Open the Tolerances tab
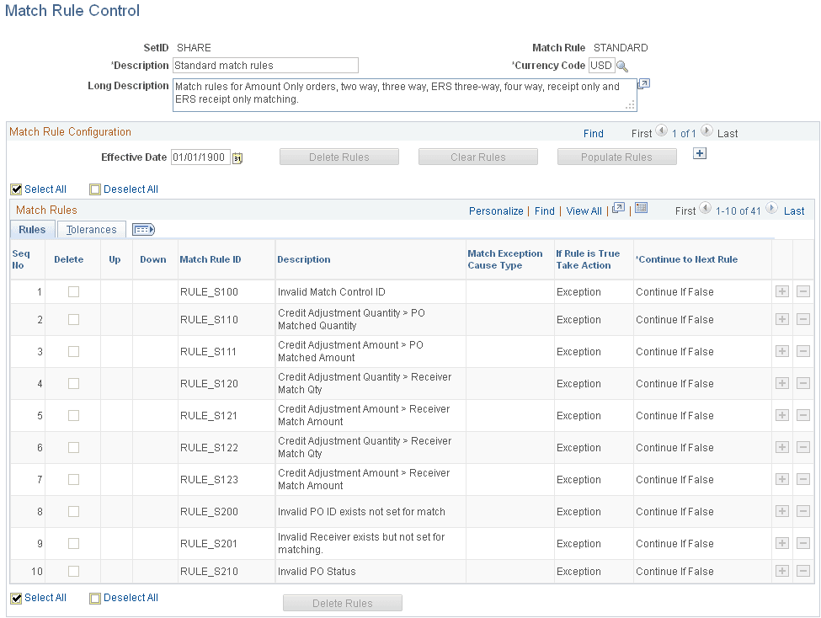The height and width of the screenshot is (618, 821). click(91, 229)
